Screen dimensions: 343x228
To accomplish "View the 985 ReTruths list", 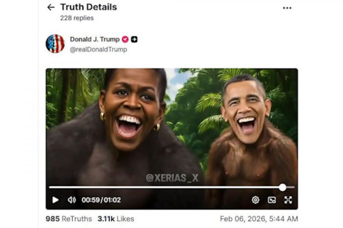I will coord(69,219).
